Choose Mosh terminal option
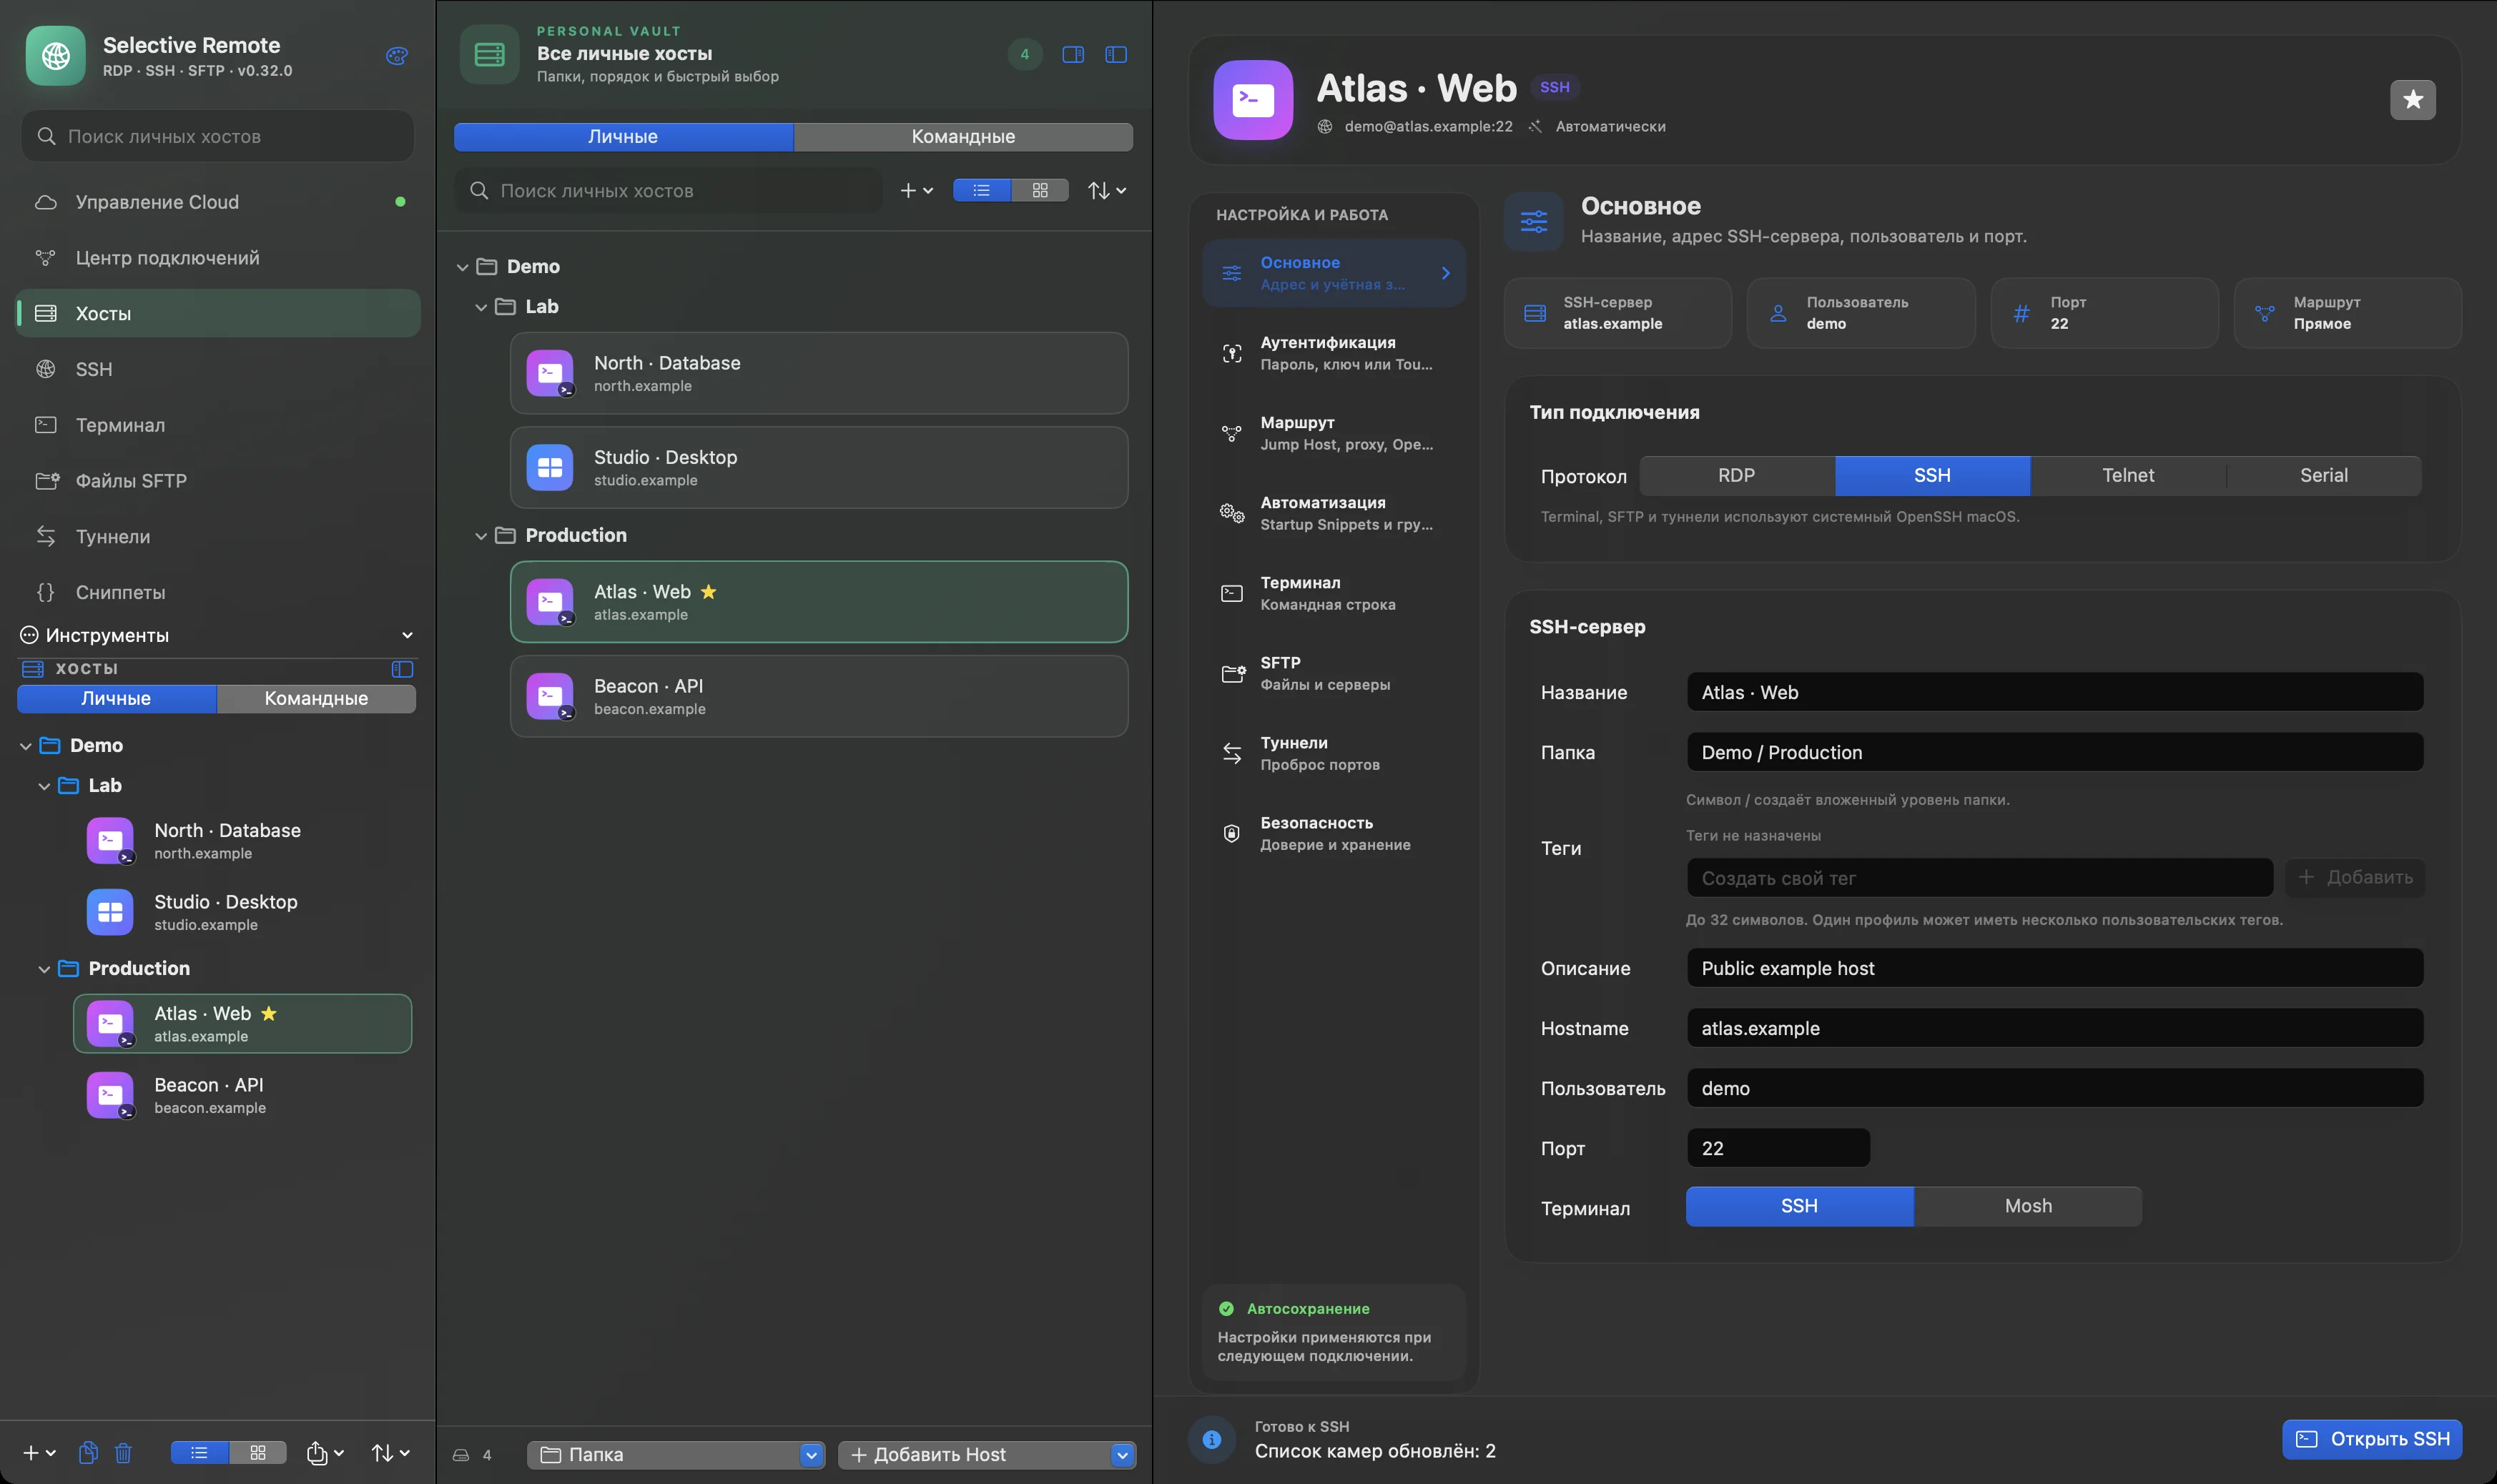The image size is (2497, 1484). click(x=2028, y=1206)
